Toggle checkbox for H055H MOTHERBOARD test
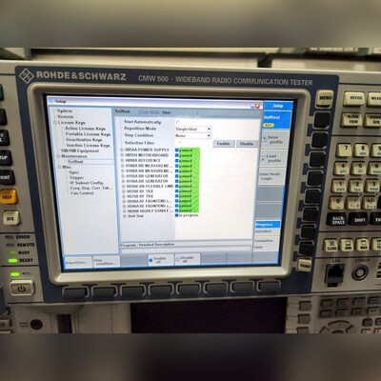The image size is (381, 381). 177,155
